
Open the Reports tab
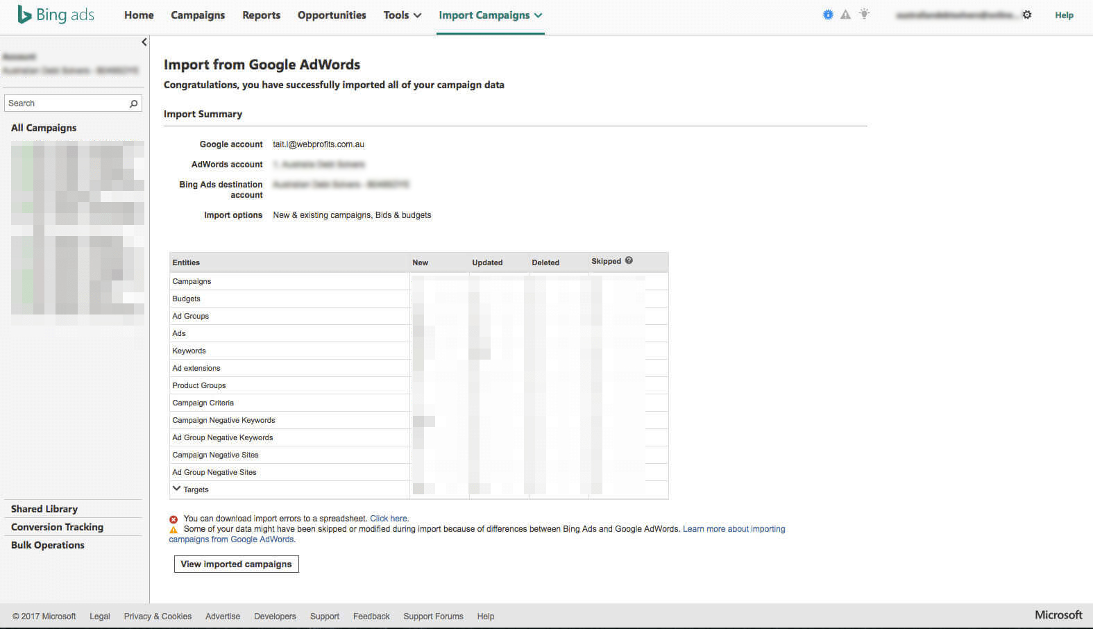click(x=261, y=15)
